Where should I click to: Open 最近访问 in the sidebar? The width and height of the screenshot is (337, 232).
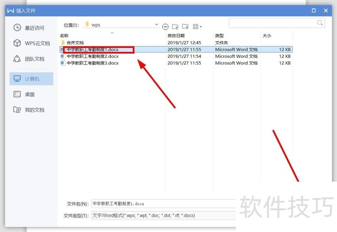29,28
